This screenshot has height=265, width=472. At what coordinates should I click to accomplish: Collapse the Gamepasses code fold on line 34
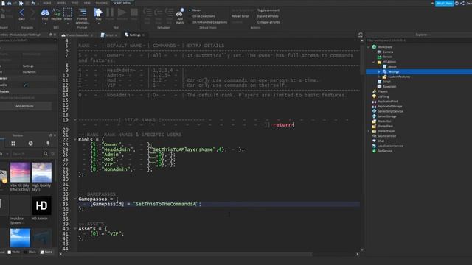tap(75, 199)
